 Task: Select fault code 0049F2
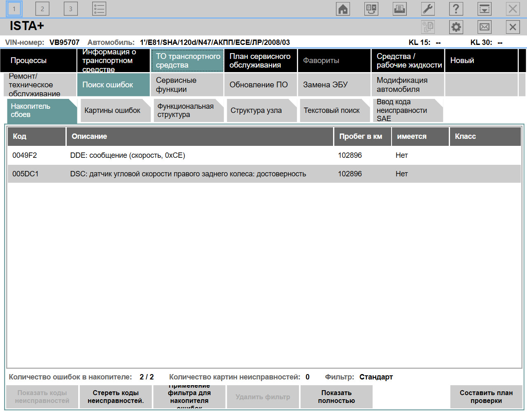tap(25, 155)
